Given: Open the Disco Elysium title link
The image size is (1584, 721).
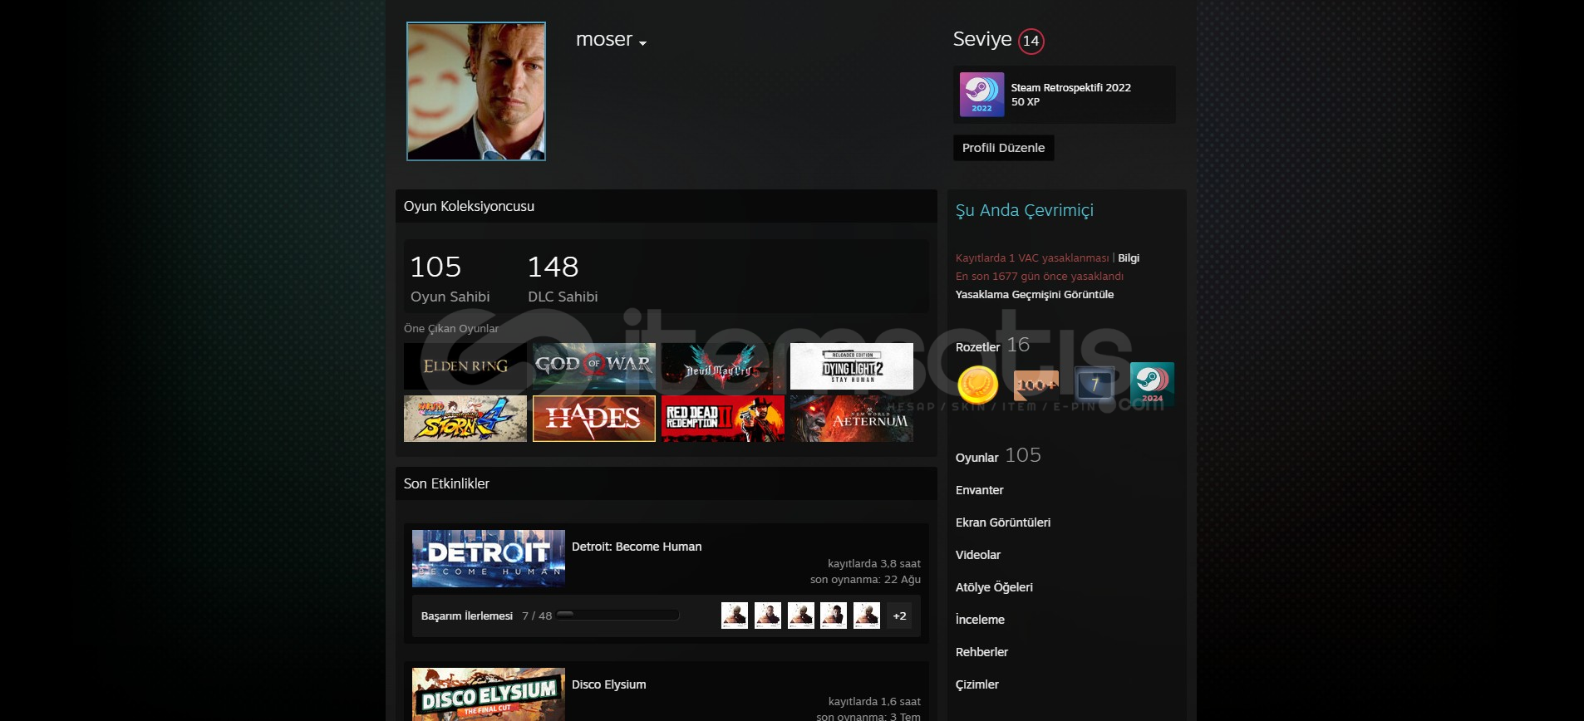Looking at the screenshot, I should pyautogui.click(x=609, y=684).
